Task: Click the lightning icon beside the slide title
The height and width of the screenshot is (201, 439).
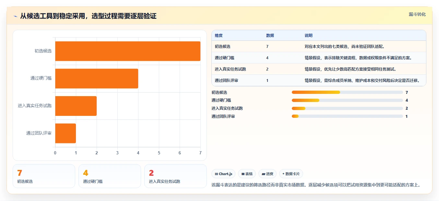Action: 15,16
